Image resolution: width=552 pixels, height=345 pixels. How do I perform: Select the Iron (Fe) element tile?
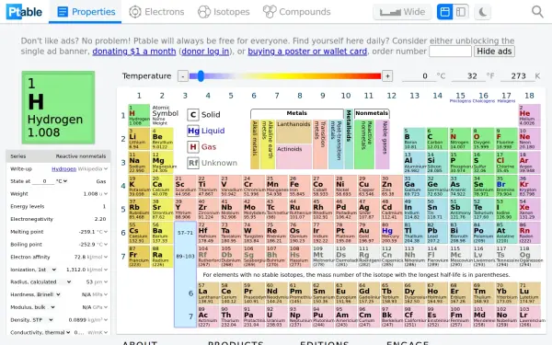(299, 186)
